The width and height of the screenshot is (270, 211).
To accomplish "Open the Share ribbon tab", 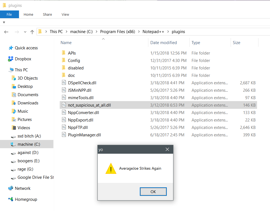I will pyautogui.click(x=47, y=15).
